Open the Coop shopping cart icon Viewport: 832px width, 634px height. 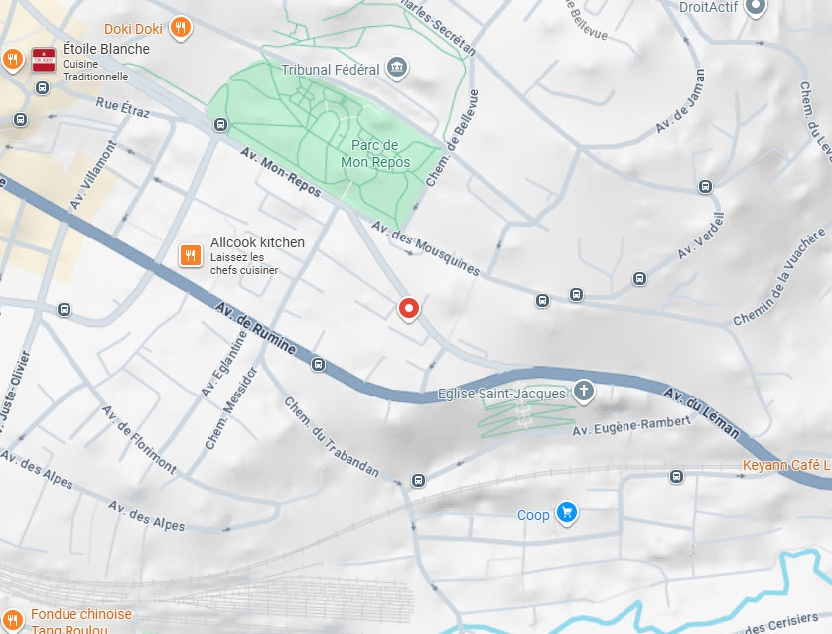[567, 513]
